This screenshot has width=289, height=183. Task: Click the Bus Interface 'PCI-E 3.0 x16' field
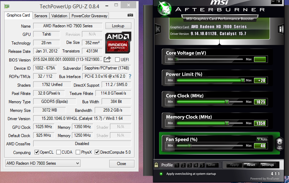[x=105, y=76]
